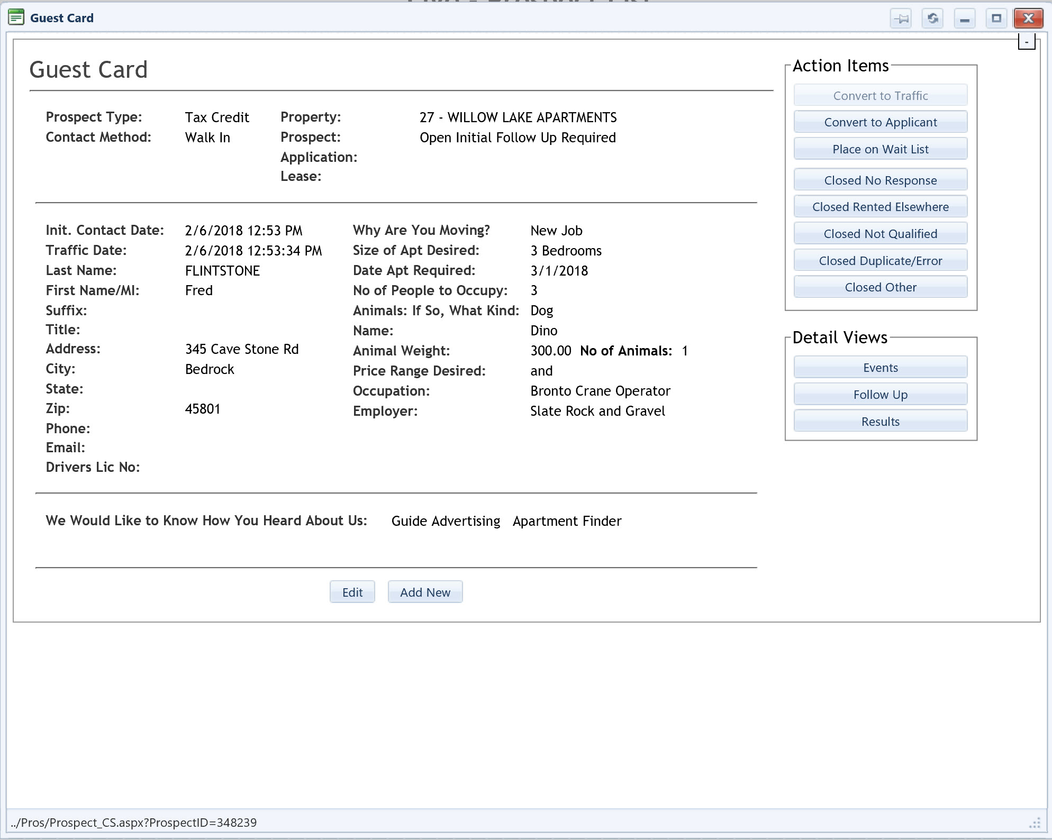Mark prospect as Closed No Response

point(880,180)
